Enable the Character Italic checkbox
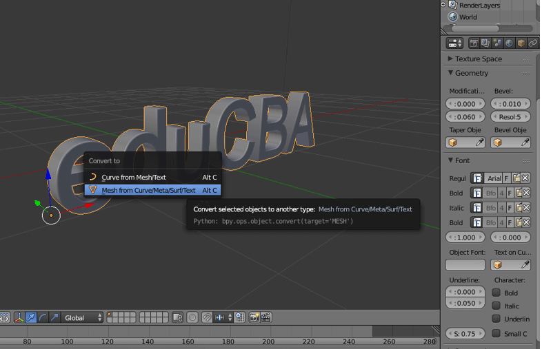This screenshot has width=542, height=349. [x=496, y=306]
